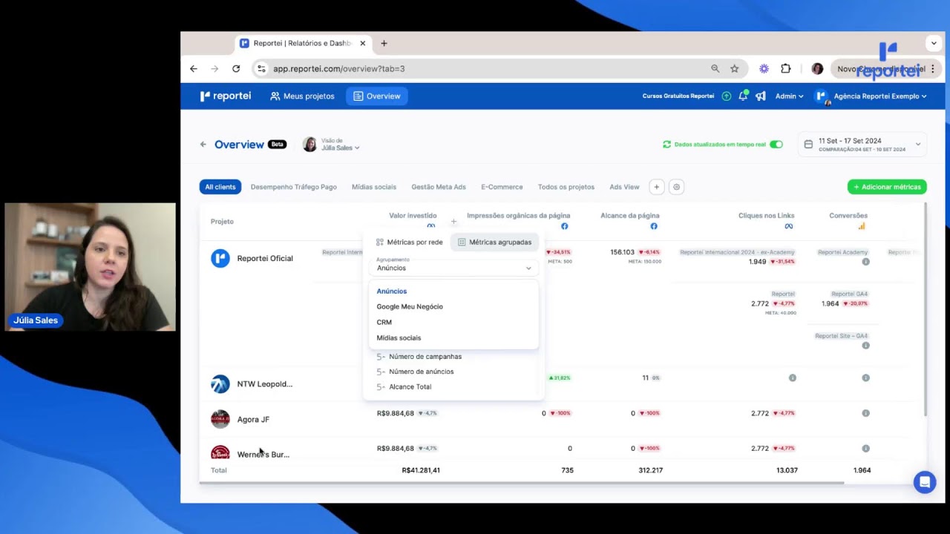The width and height of the screenshot is (950, 534).
Task: Return using the arrow beside Overview
Action: (x=203, y=145)
